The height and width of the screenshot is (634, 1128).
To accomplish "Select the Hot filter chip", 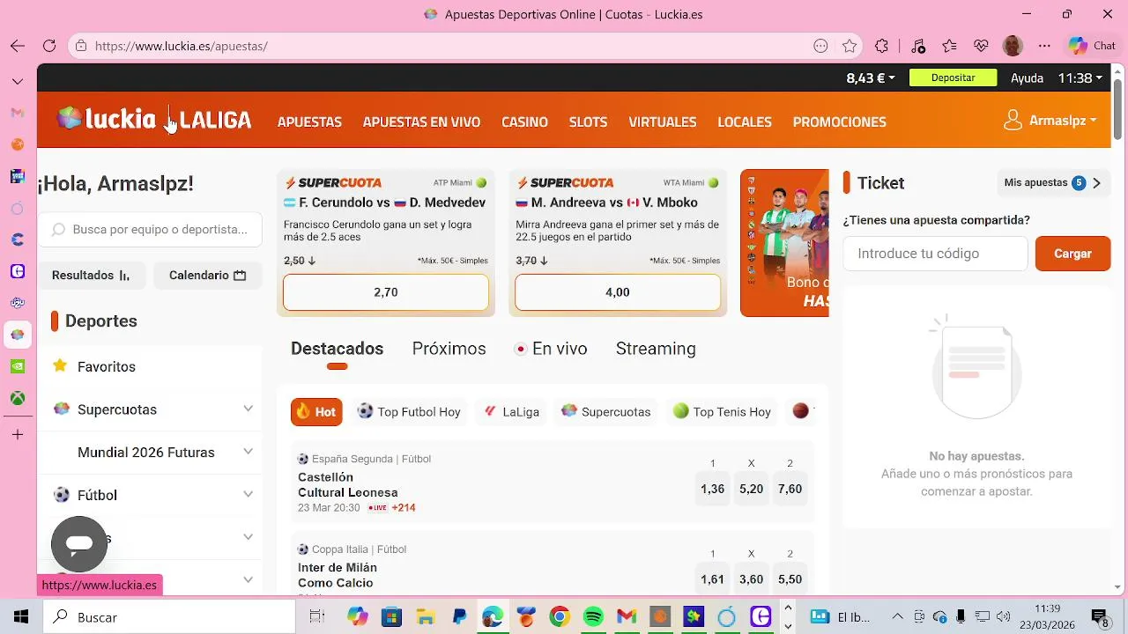I will point(316,411).
